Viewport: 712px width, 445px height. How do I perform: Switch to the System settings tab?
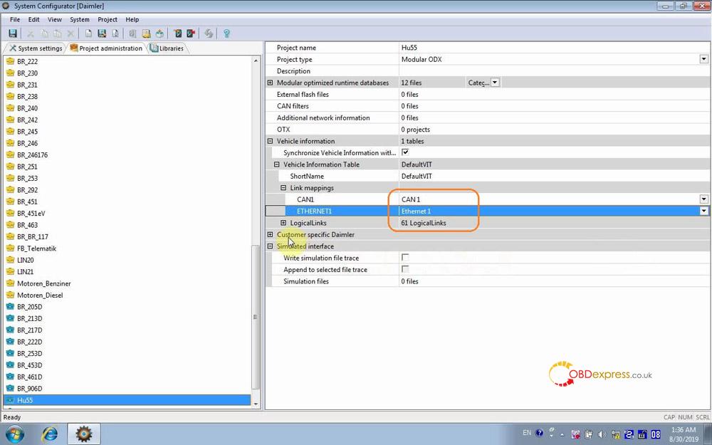[x=36, y=48]
